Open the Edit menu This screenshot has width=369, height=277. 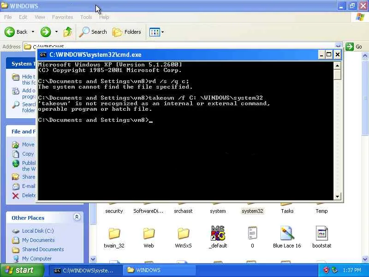(x=23, y=17)
